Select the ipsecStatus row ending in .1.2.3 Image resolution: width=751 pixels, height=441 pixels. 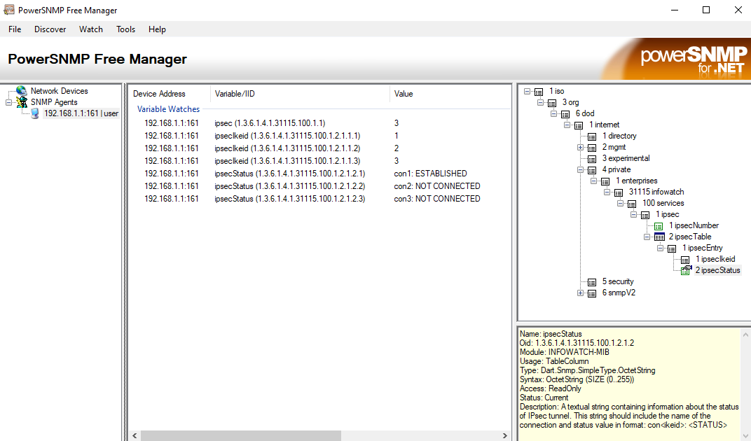319,199
